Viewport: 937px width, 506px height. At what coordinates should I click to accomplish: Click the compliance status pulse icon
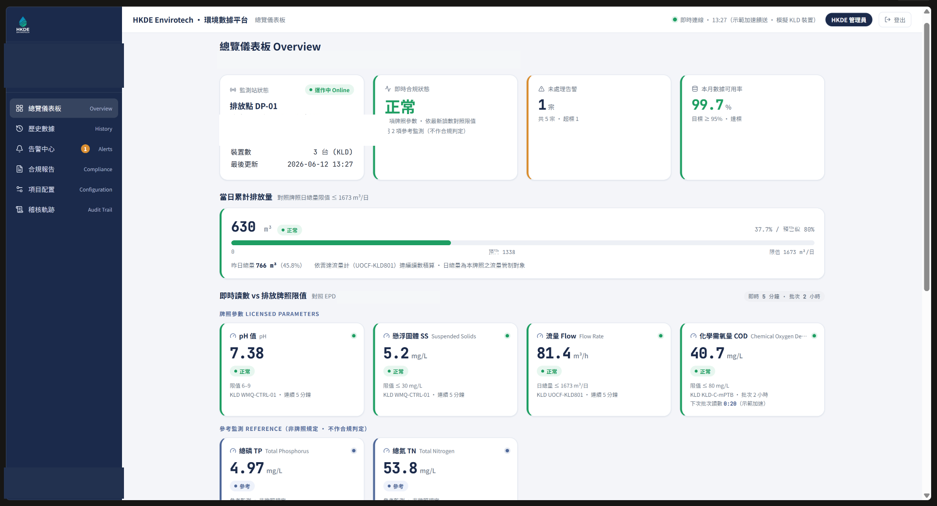(388, 89)
